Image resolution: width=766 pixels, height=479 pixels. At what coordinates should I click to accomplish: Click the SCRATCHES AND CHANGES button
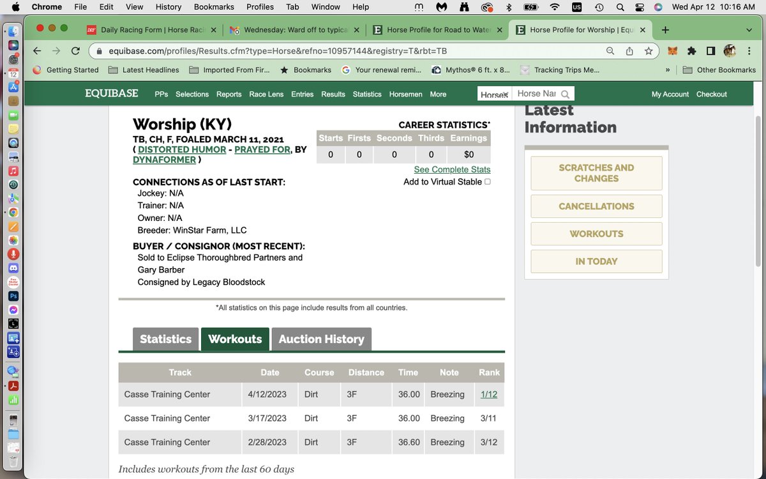coord(596,173)
